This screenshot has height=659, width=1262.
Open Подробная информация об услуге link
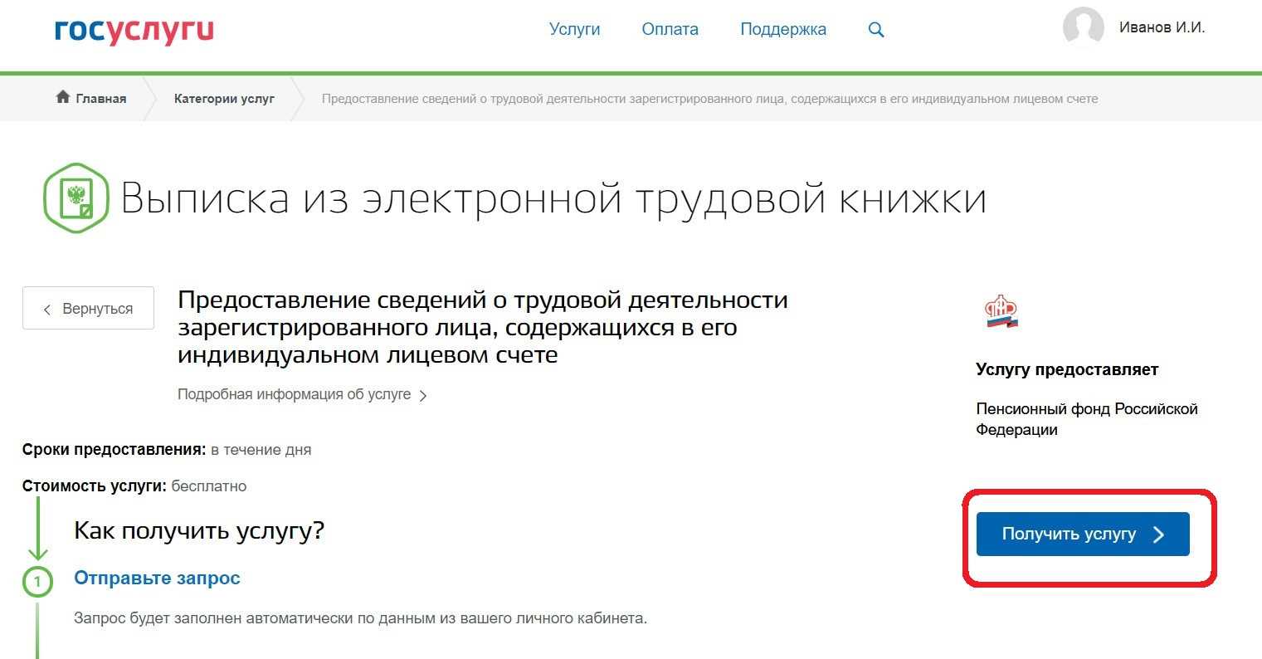302,394
